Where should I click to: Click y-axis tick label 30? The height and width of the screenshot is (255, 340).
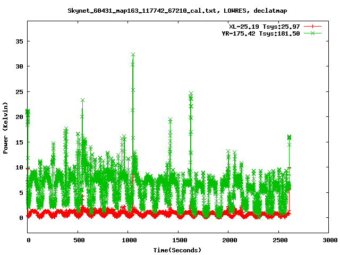pos(19,66)
